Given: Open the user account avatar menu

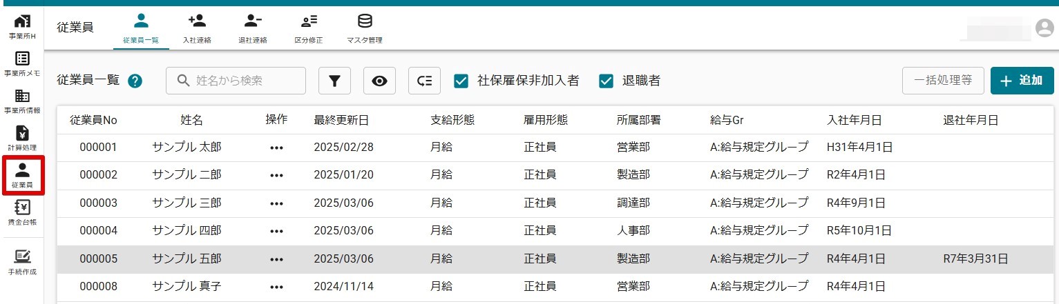Looking at the screenshot, I should point(1044,28).
